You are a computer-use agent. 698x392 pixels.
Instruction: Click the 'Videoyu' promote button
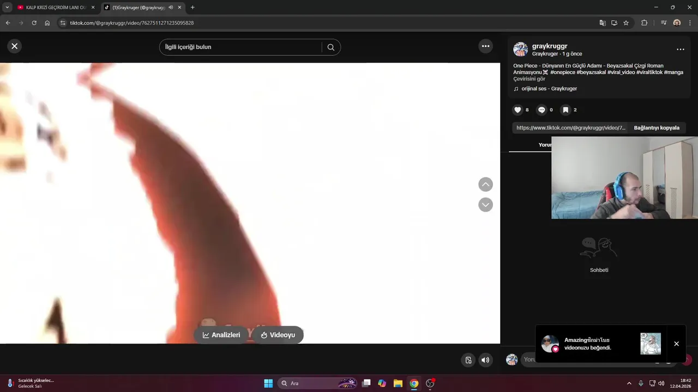click(278, 335)
